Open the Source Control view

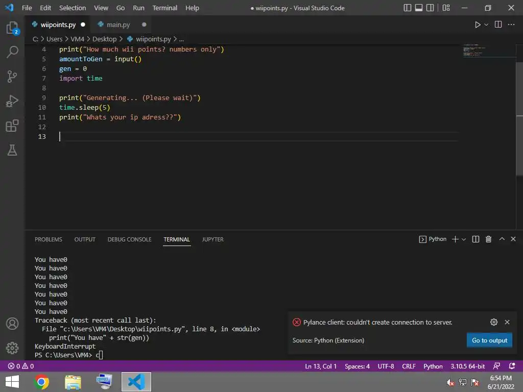pos(12,77)
